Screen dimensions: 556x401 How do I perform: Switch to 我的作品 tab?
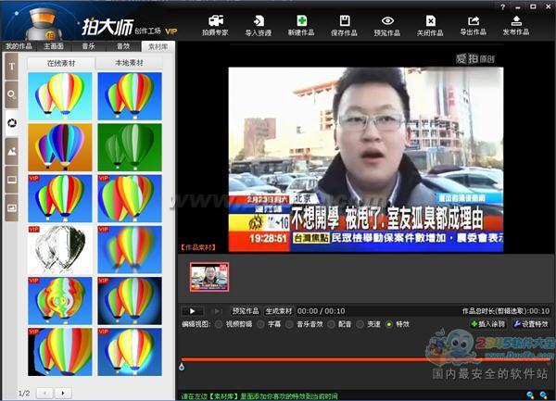[19, 46]
